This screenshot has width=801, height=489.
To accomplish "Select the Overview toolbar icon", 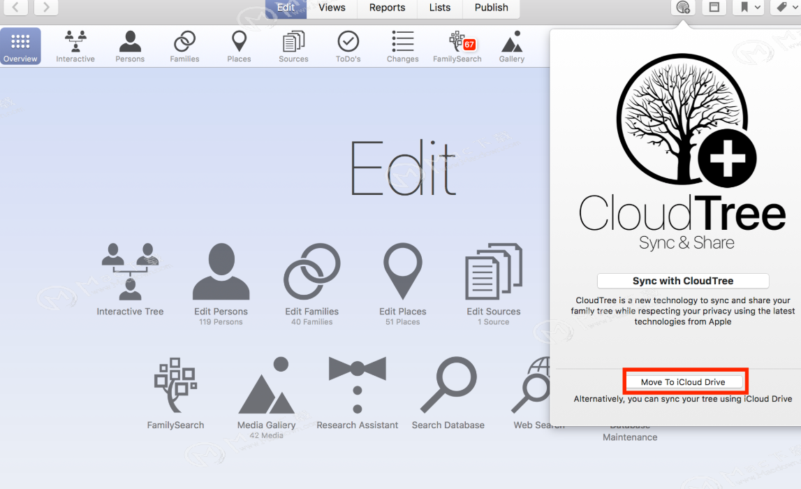I will pyautogui.click(x=20, y=46).
